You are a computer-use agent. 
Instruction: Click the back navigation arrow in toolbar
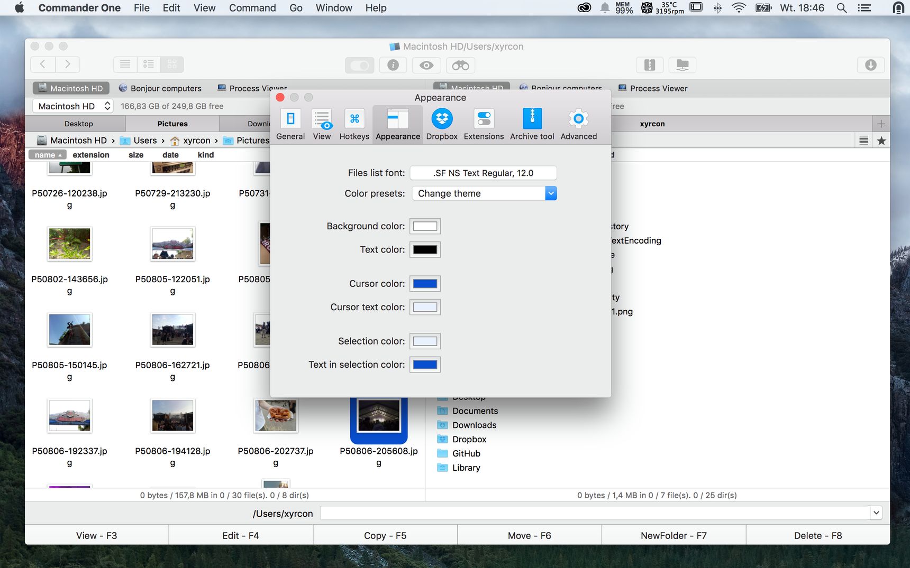coord(43,64)
